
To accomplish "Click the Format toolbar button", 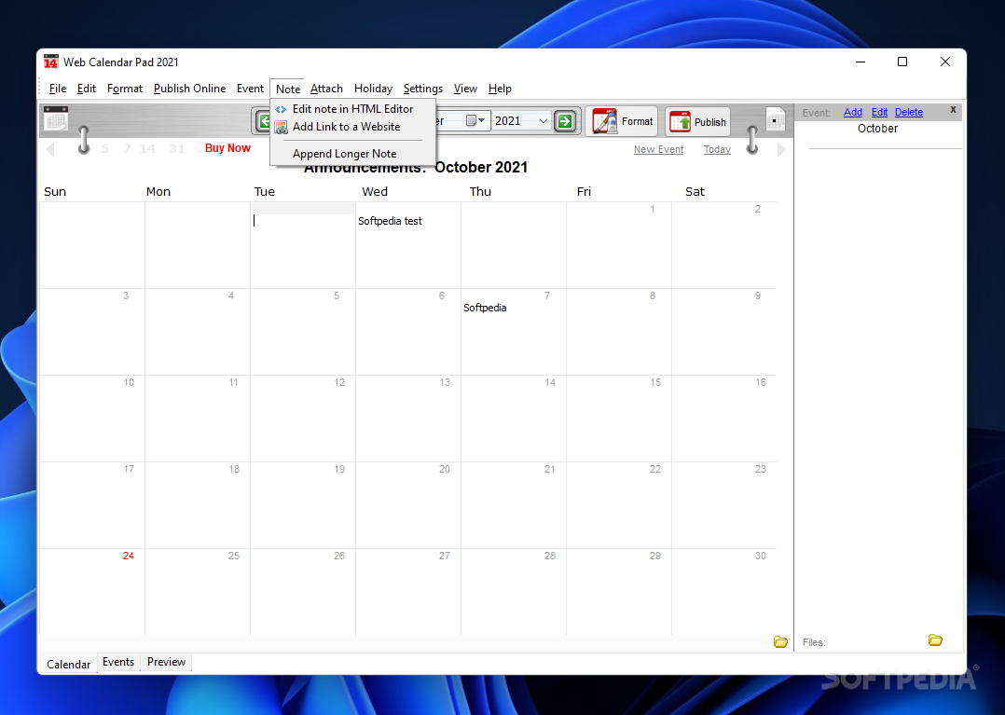I will pyautogui.click(x=622, y=121).
